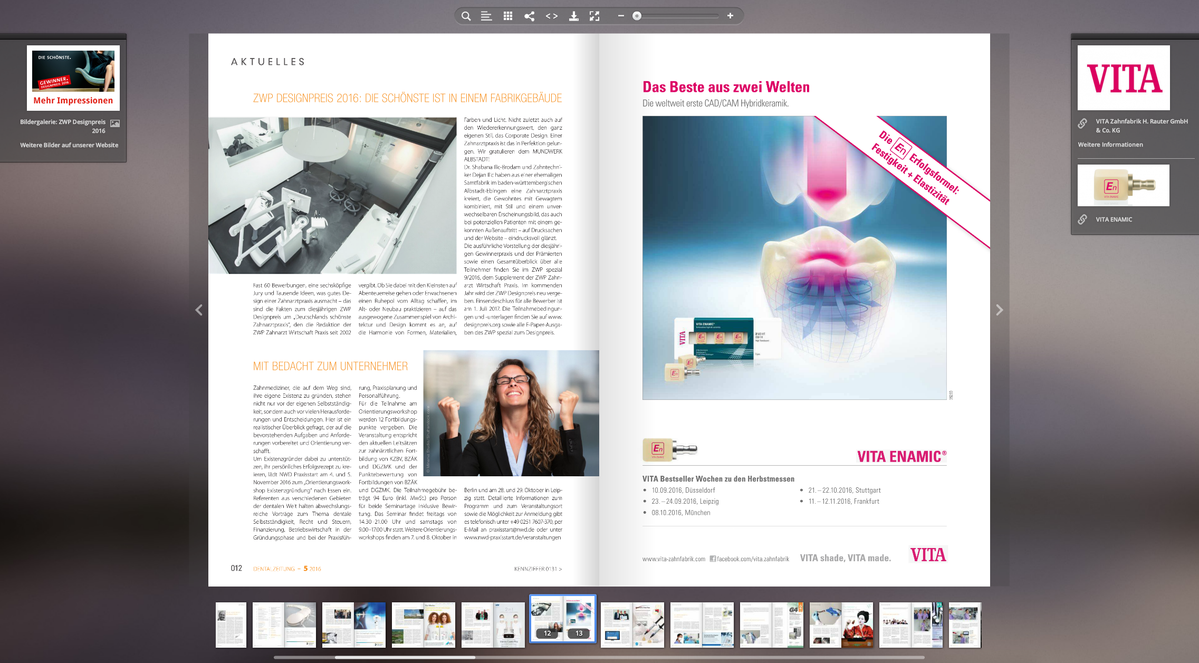Image resolution: width=1199 pixels, height=663 pixels.
Task: Click the VITA logo thumbnail in sidebar
Action: [x=1124, y=78]
